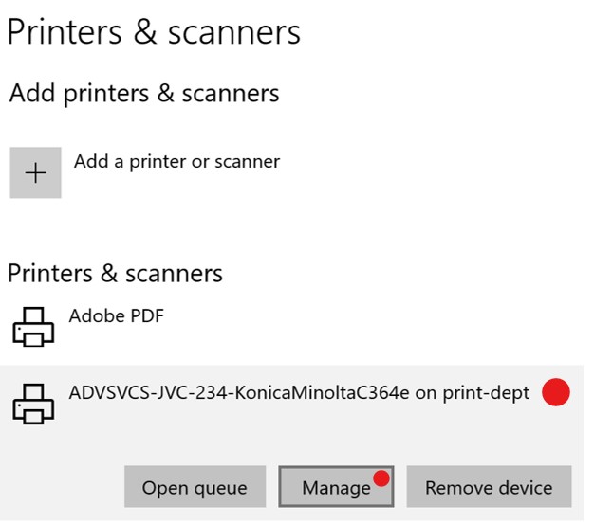Click the 'Remove device' button text
Image resolution: width=594 pixels, height=522 pixels.
point(489,488)
